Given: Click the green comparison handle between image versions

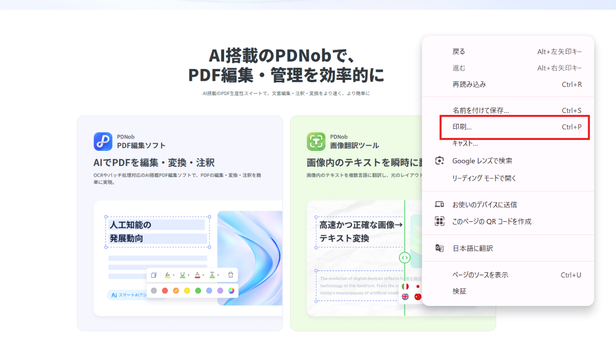Looking at the screenshot, I should (x=405, y=258).
